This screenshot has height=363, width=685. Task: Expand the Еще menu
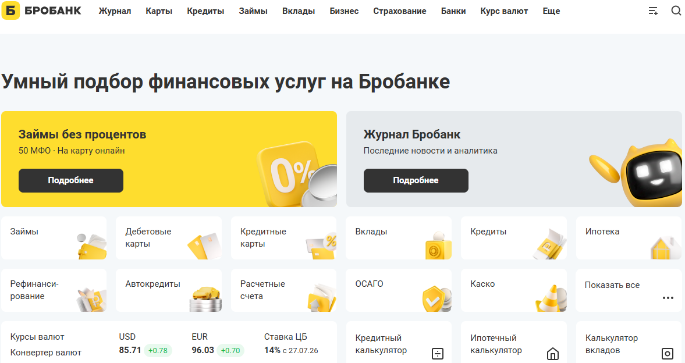551,11
